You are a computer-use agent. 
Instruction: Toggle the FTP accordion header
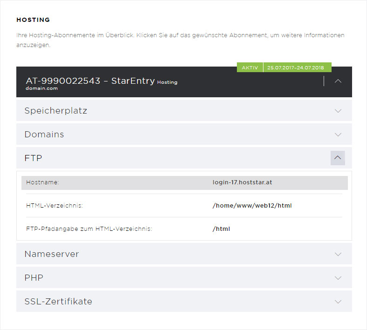(184, 158)
